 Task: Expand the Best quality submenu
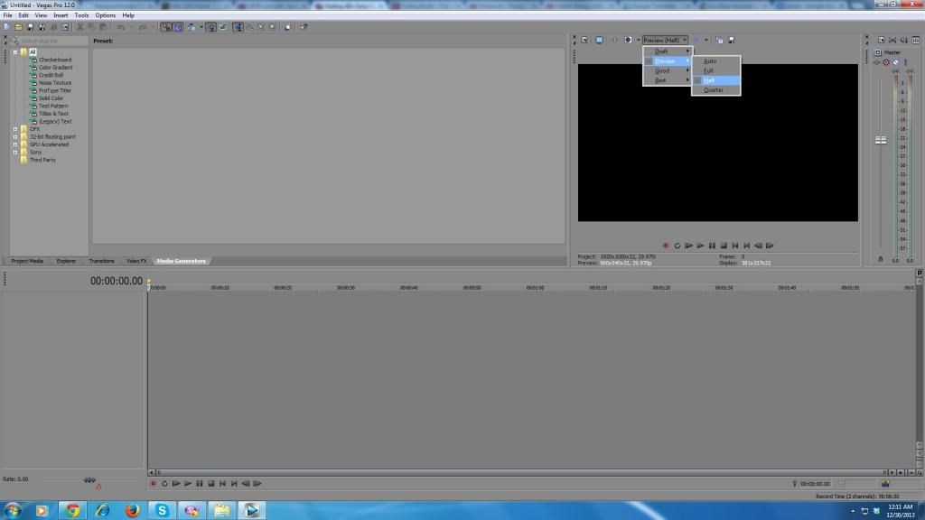pos(668,80)
